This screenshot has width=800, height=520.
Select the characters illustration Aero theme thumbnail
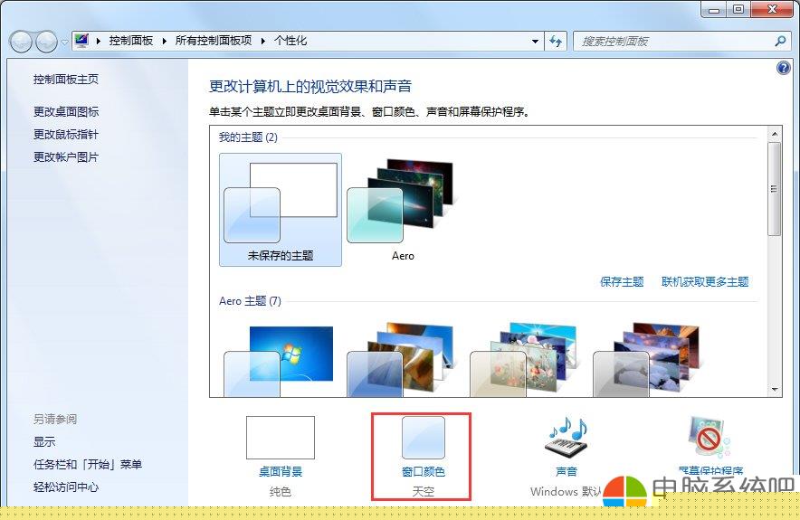(524, 360)
